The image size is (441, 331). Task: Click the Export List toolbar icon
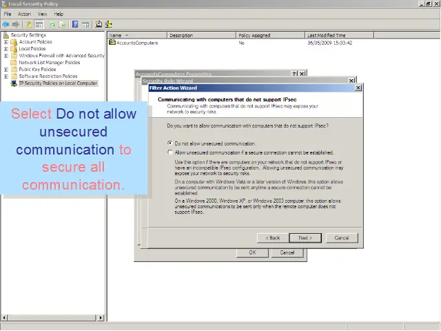coord(62,24)
